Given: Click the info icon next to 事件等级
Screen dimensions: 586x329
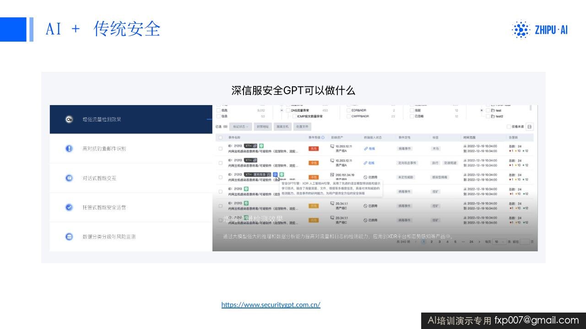Looking at the screenshot, I should click(x=323, y=137).
